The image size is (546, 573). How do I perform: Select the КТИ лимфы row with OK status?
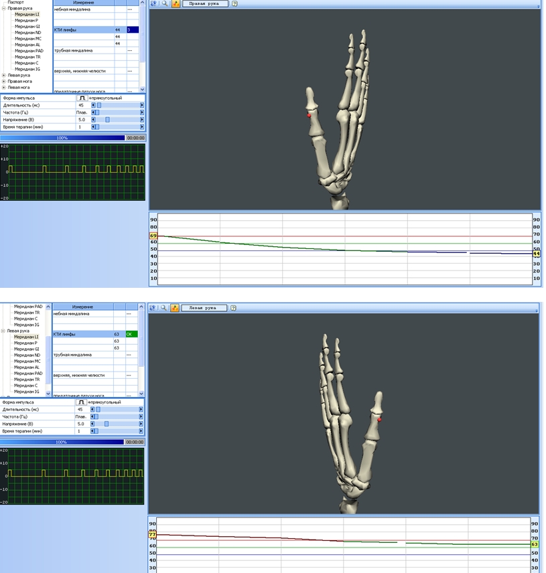(x=84, y=334)
